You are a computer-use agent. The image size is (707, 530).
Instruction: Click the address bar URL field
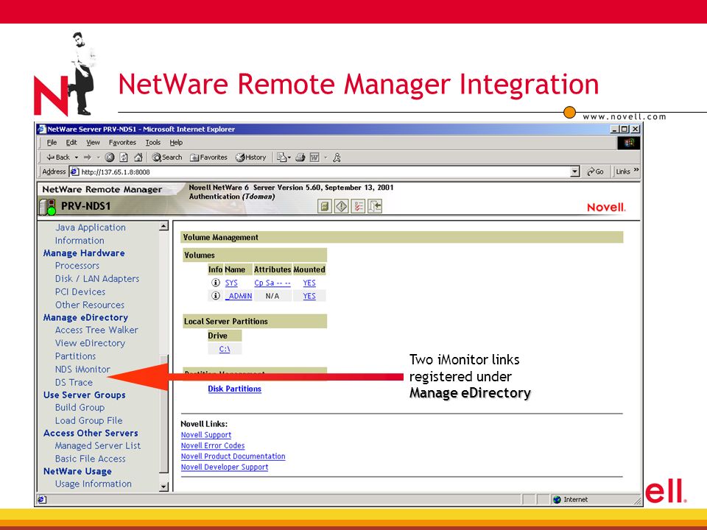pyautogui.click(x=320, y=172)
